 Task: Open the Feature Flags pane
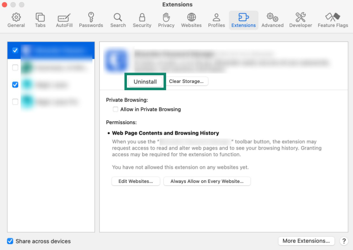(x=333, y=20)
